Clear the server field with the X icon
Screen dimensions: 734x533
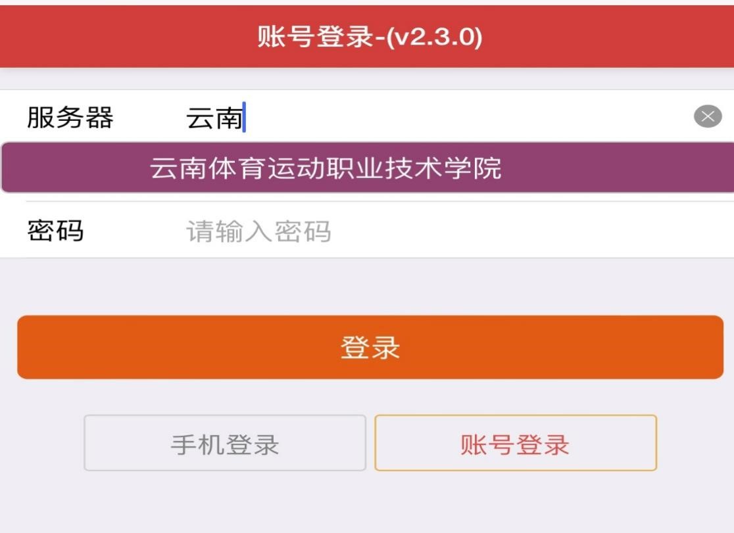coord(708,118)
